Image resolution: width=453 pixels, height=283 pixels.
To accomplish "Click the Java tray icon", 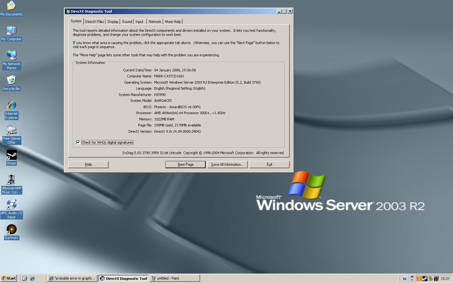I will 419,278.
